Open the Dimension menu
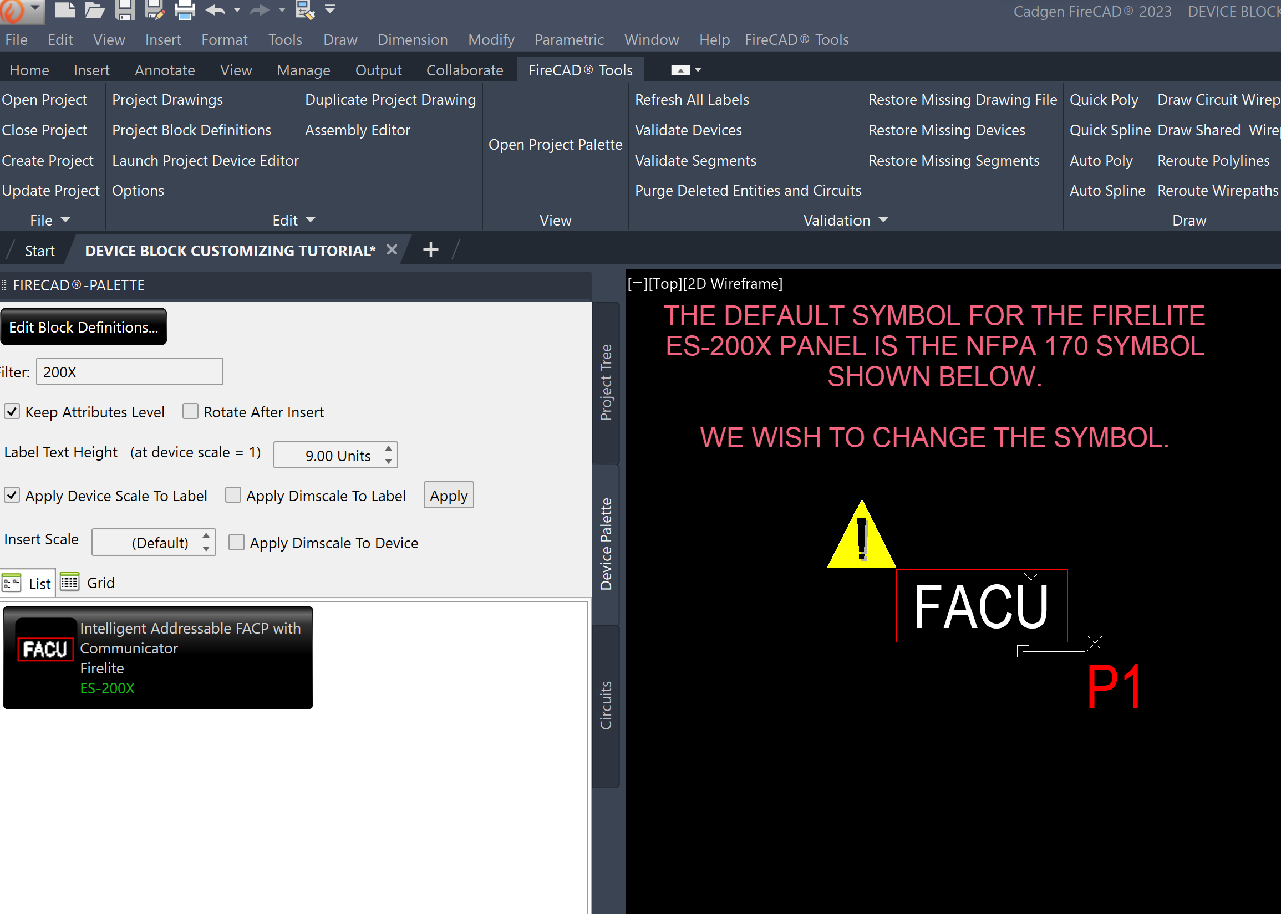Image resolution: width=1281 pixels, height=914 pixels. pos(413,40)
